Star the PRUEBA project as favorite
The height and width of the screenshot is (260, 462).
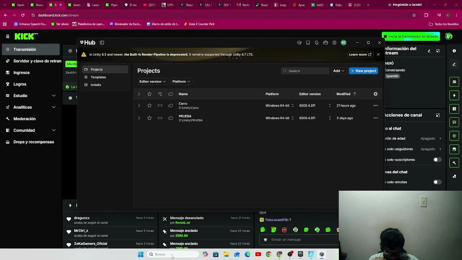point(149,118)
